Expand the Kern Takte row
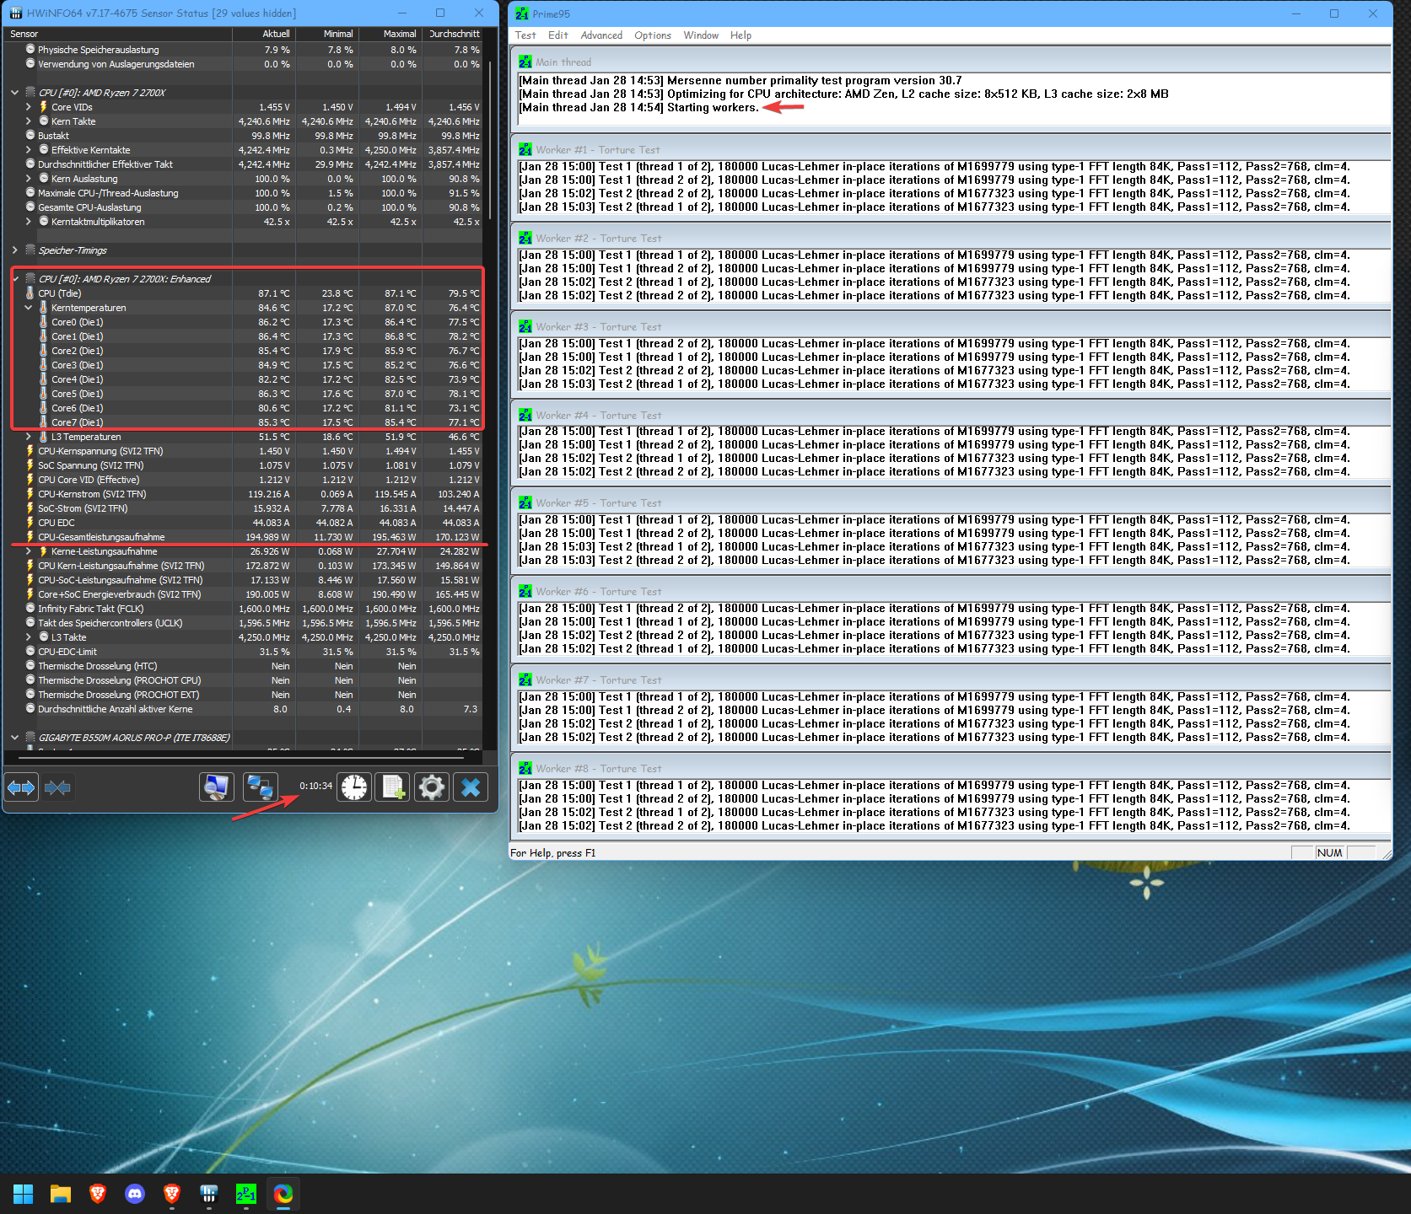Screen dimensions: 1411x1214 (x=28, y=121)
